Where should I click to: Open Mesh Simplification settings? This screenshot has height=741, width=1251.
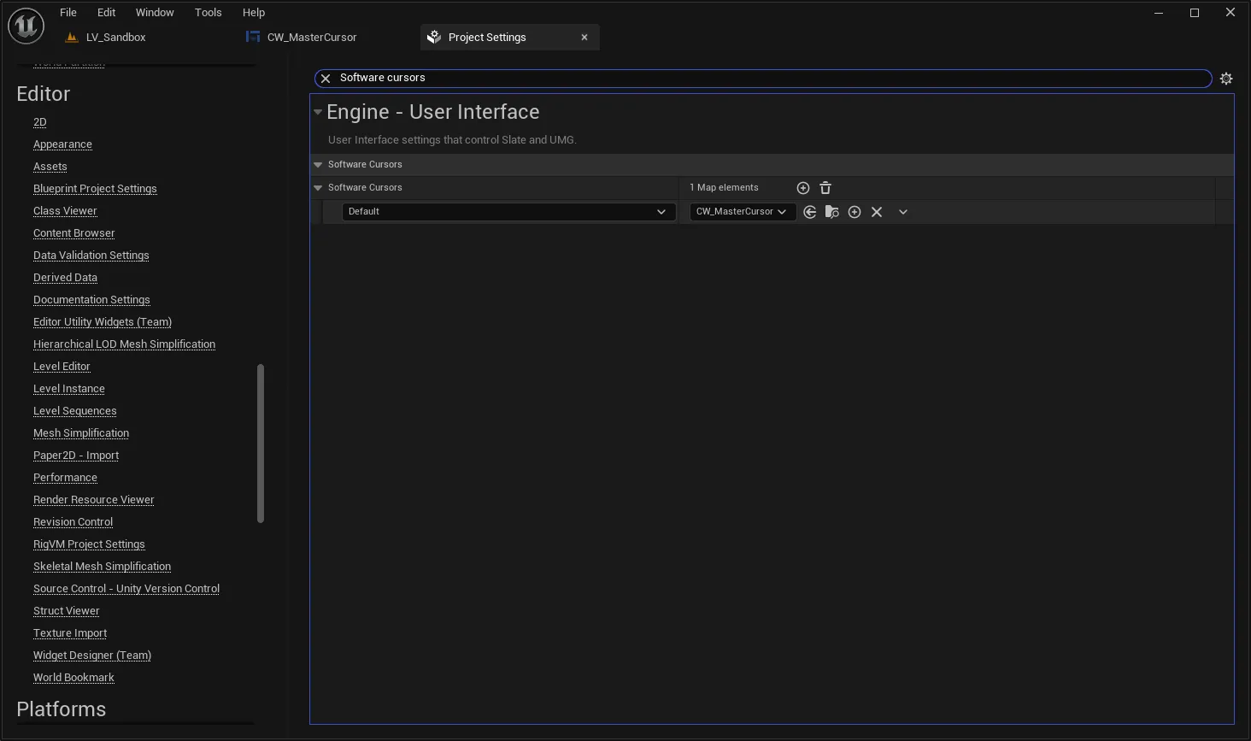tap(81, 433)
